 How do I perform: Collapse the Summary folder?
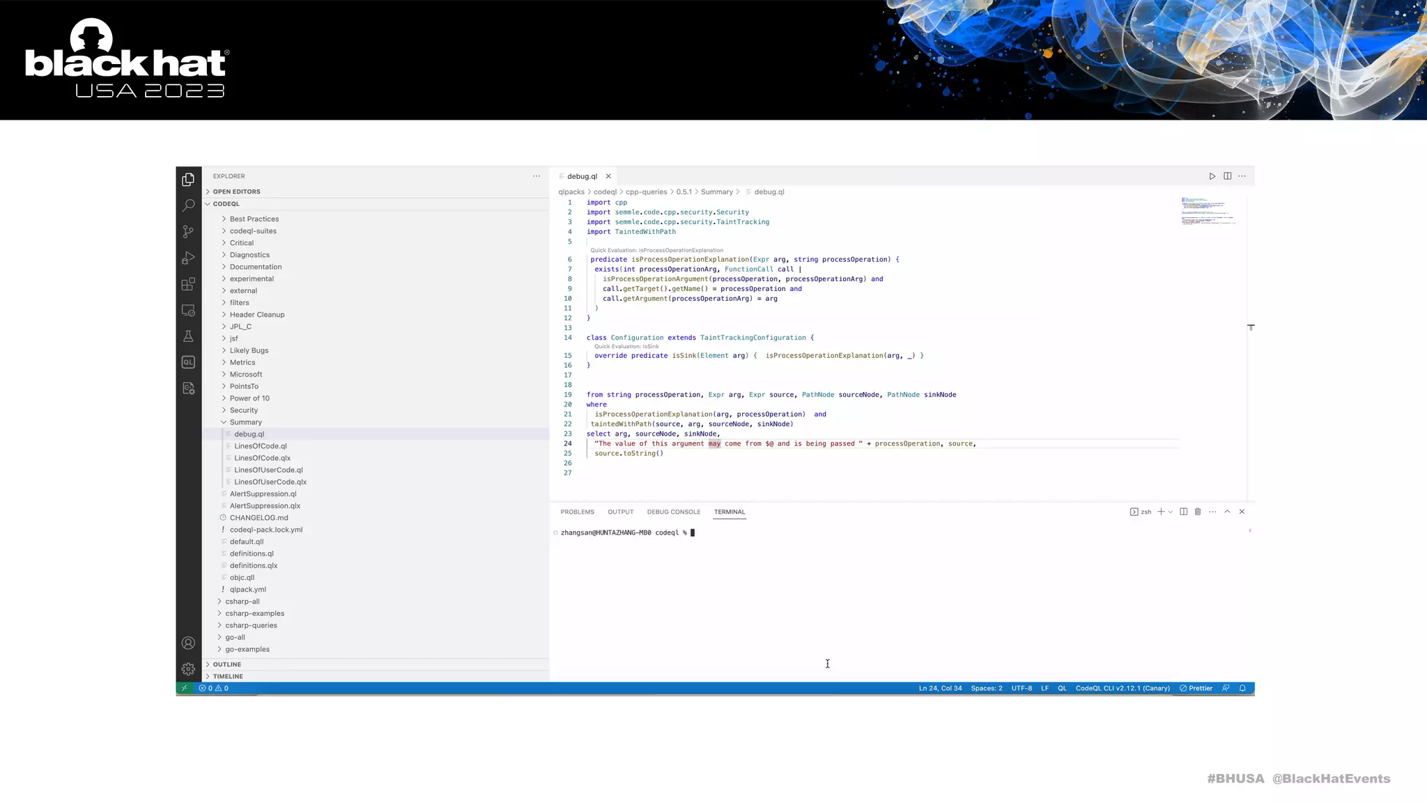point(245,422)
